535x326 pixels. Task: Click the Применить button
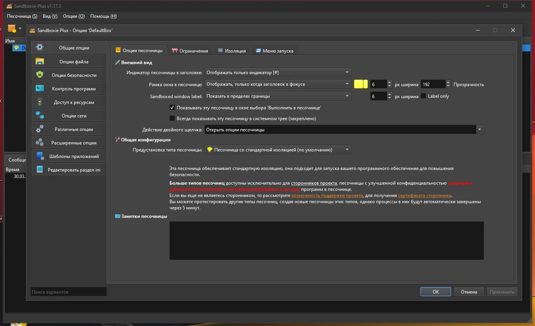coord(502,292)
